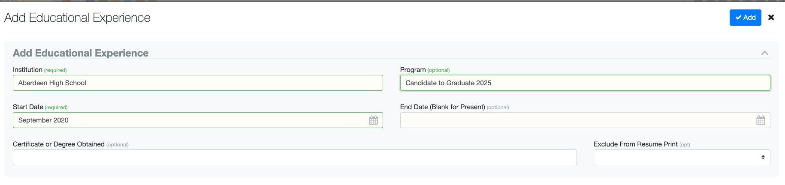This screenshot has width=785, height=185.
Task: Click the blue Add button
Action: (x=746, y=18)
